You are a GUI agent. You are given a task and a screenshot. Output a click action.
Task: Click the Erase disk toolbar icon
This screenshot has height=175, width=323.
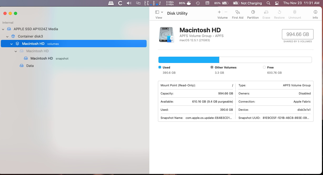pos(266,12)
